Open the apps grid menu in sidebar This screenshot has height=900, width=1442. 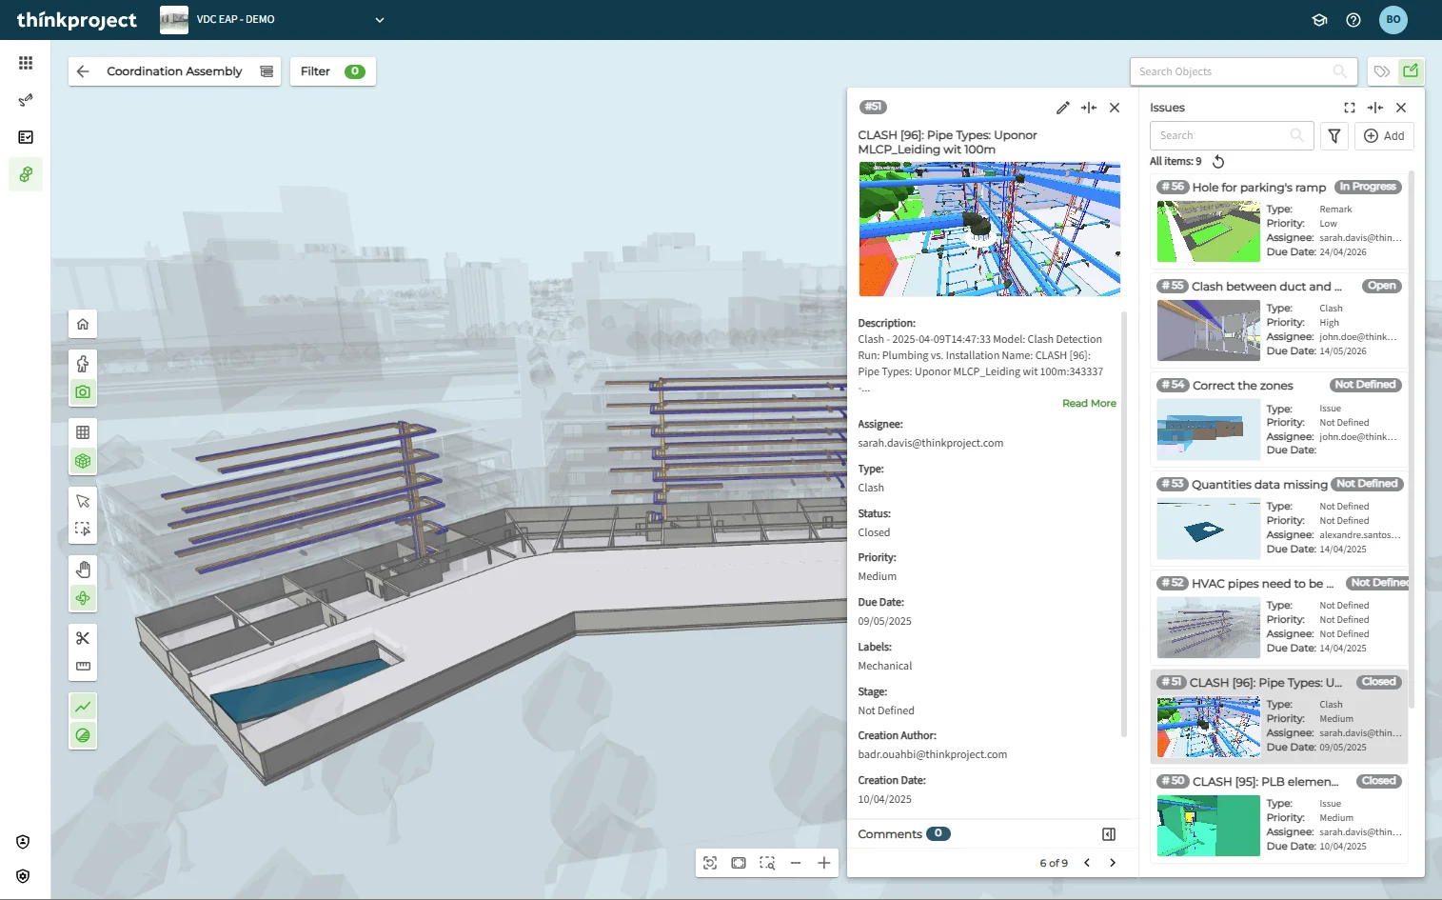point(26,63)
